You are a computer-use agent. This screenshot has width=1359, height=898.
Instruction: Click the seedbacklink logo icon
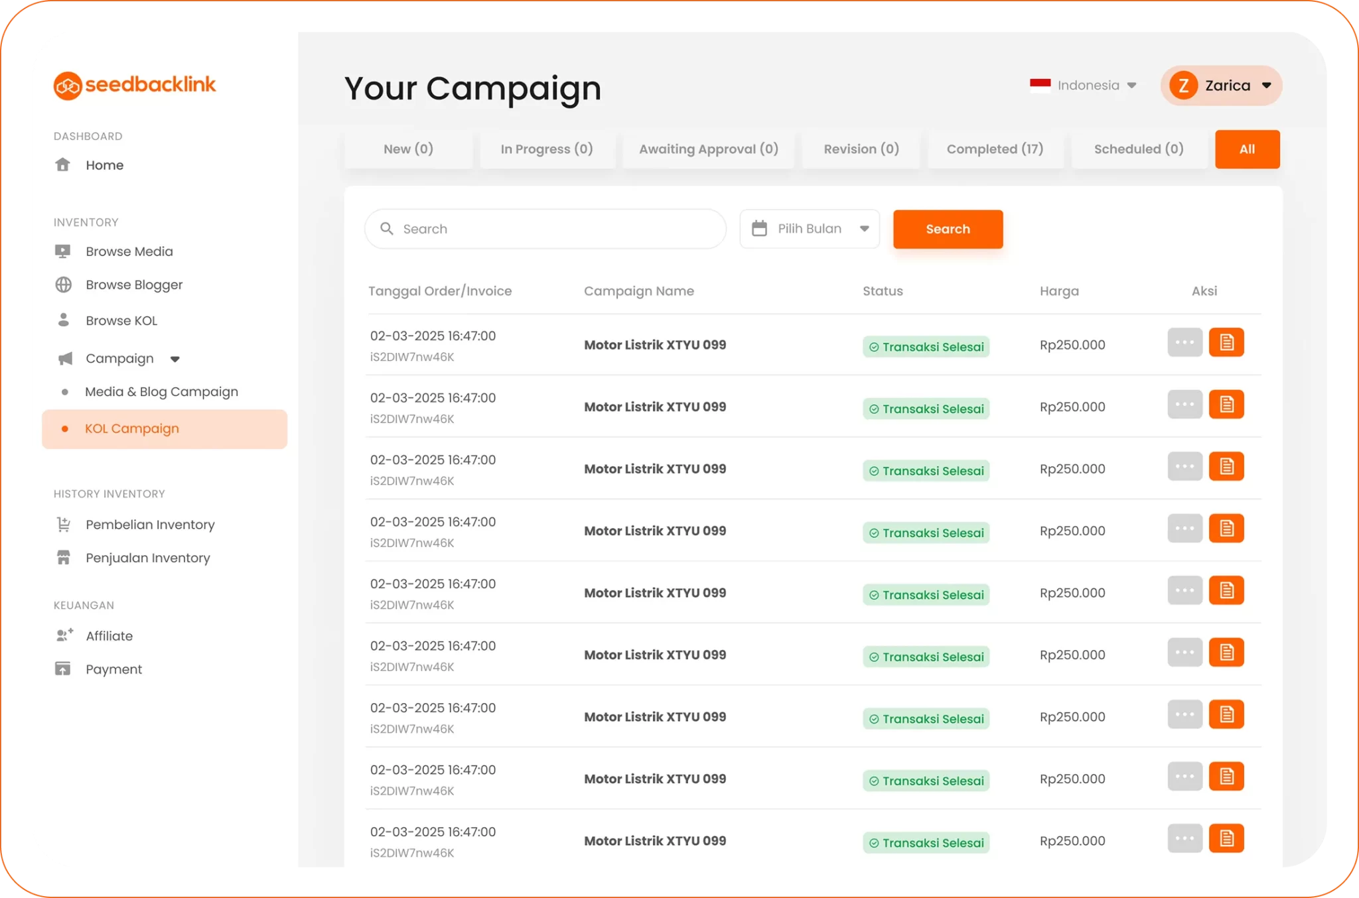[x=68, y=86]
